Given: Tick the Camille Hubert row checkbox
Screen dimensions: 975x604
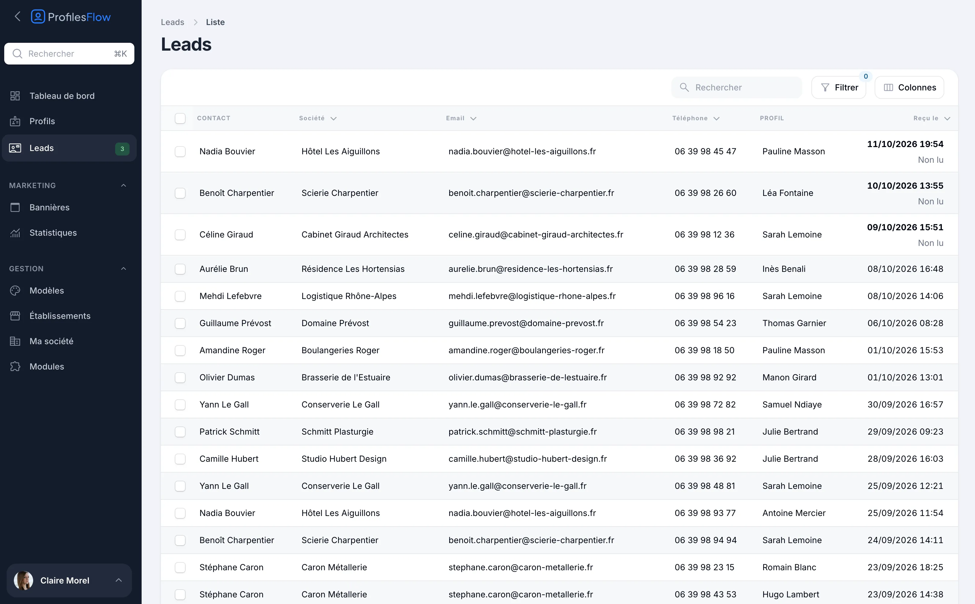Looking at the screenshot, I should (180, 459).
